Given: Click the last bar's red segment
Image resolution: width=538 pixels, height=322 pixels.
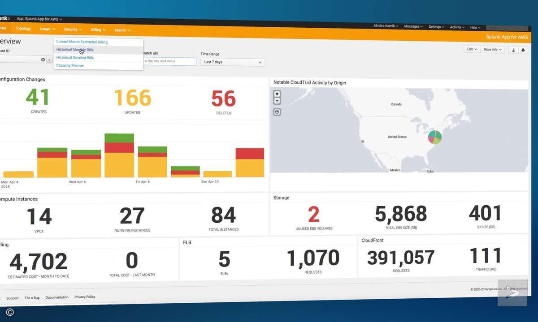Looking at the screenshot, I should (x=250, y=154).
